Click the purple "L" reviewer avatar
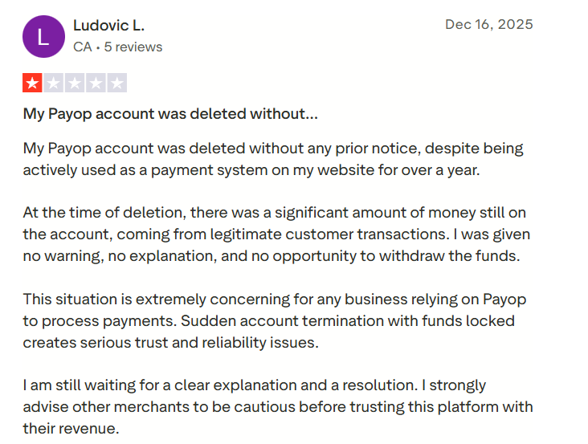This screenshot has width=588, height=444. click(x=43, y=36)
